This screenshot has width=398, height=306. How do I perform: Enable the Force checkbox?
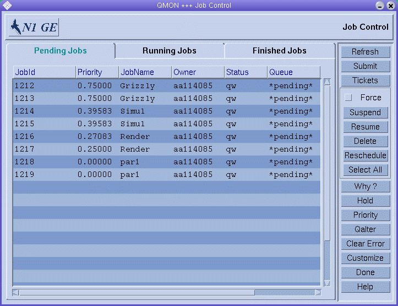coord(348,98)
